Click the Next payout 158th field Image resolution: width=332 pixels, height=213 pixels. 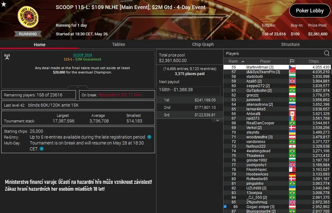190,91
